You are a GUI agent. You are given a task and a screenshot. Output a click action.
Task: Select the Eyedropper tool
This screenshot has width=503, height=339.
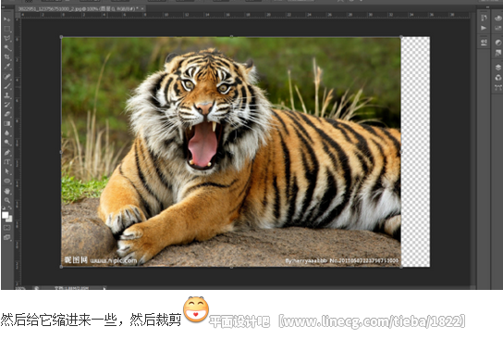(7, 67)
